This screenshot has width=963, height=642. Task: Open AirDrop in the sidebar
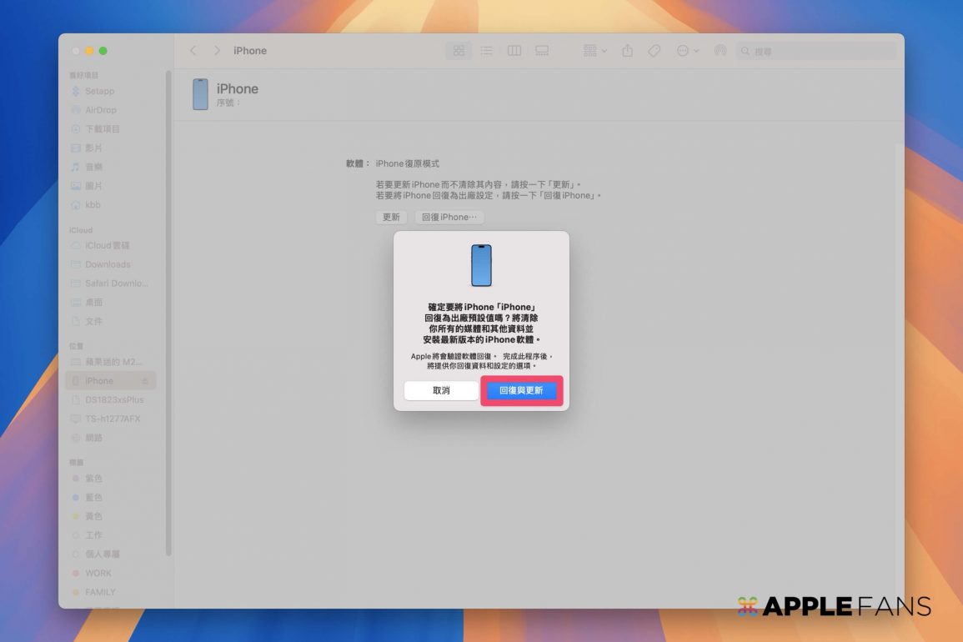(101, 110)
